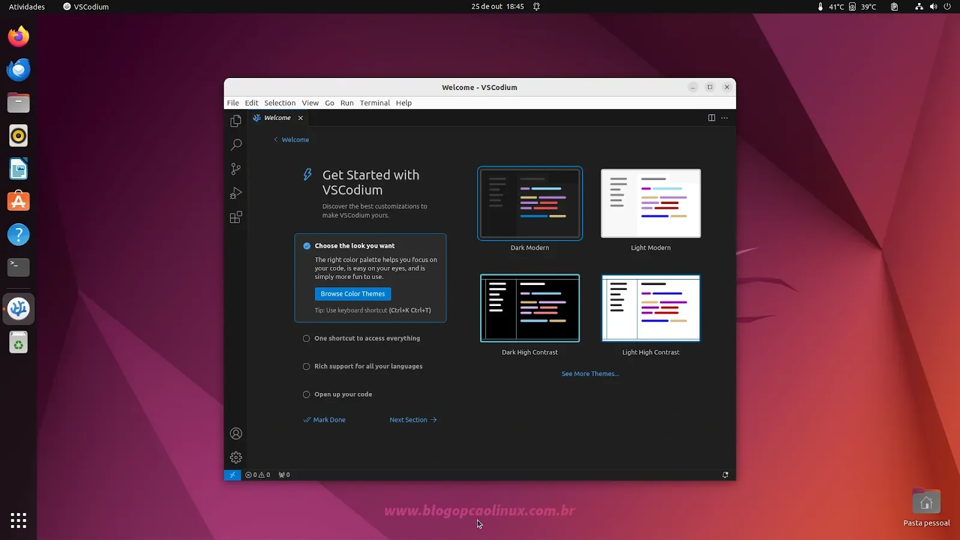Click the Mark Done link
Viewport: 960px width, 540px height.
pyautogui.click(x=325, y=420)
